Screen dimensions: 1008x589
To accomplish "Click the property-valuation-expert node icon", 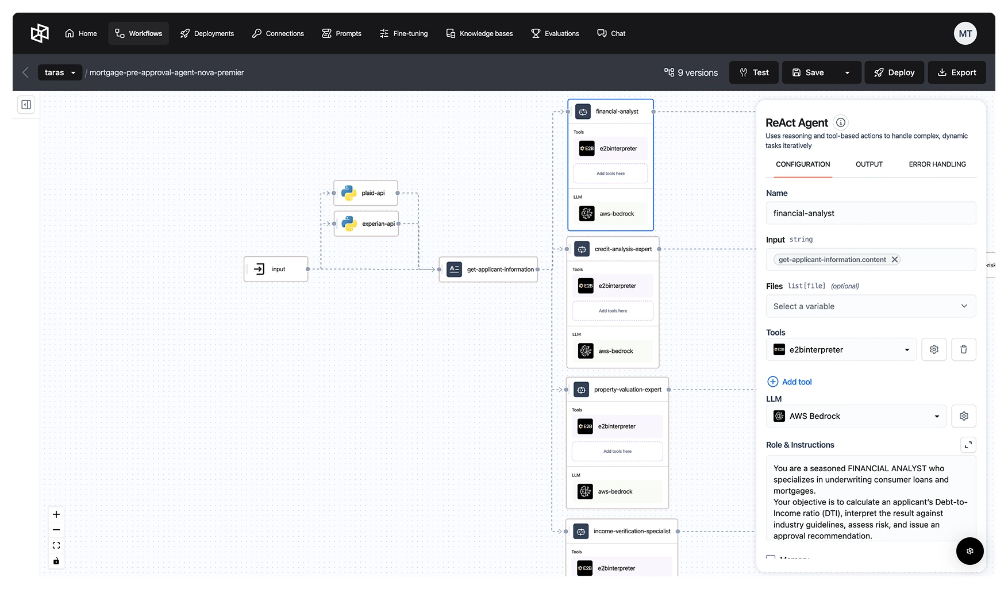I will (x=581, y=390).
